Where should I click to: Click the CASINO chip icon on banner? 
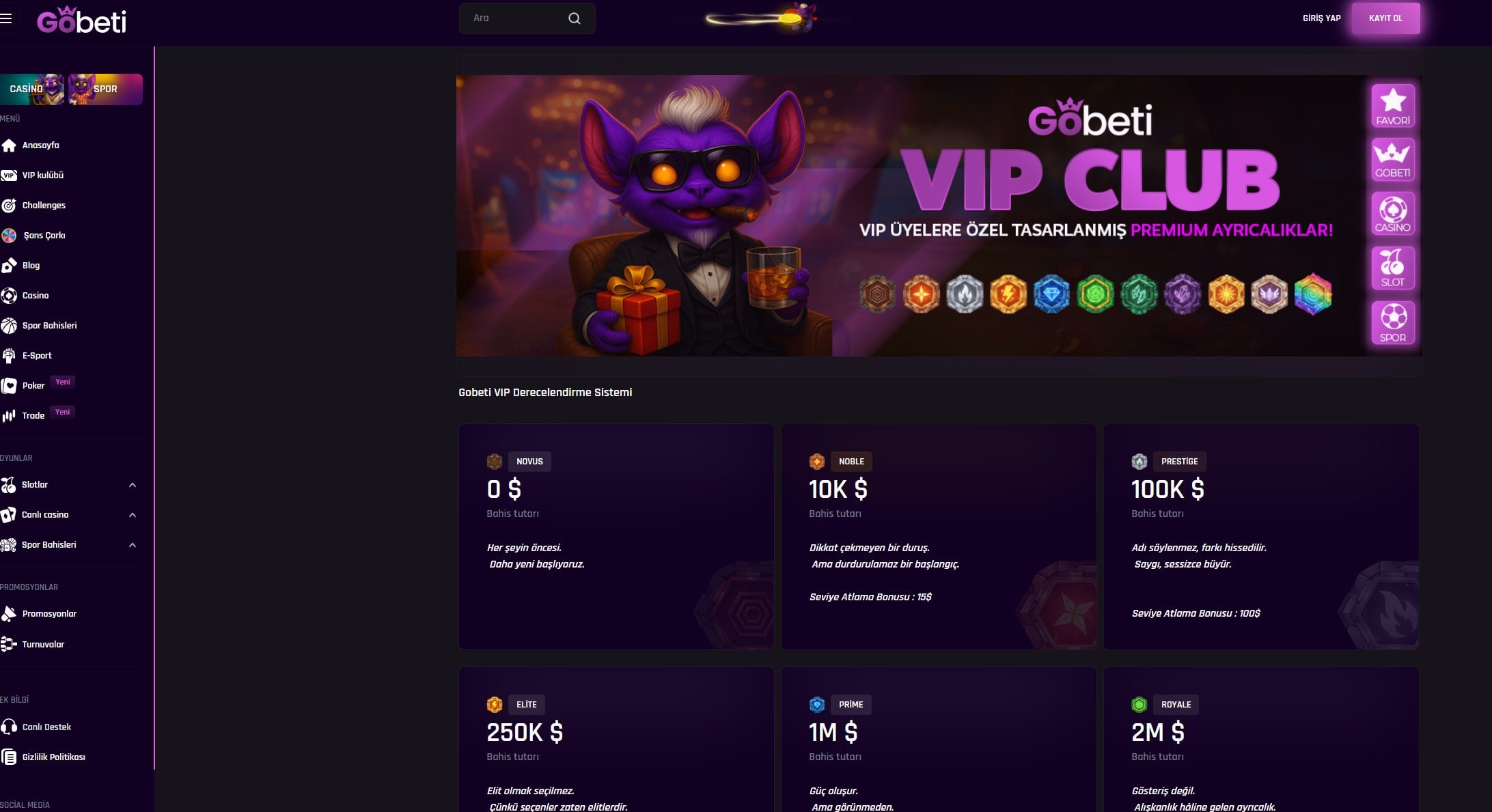click(1393, 214)
